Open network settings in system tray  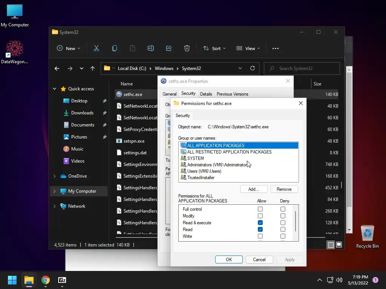(x=330, y=280)
